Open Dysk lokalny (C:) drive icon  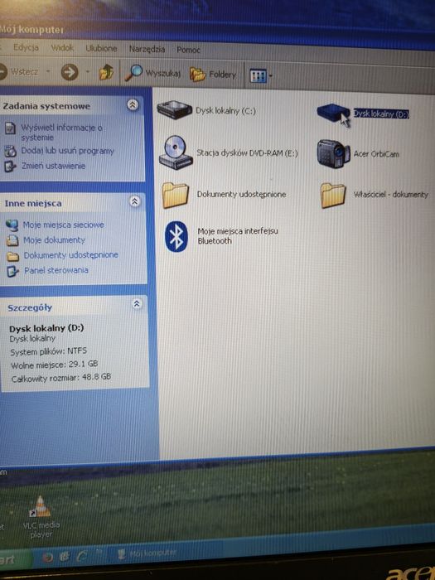[174, 109]
